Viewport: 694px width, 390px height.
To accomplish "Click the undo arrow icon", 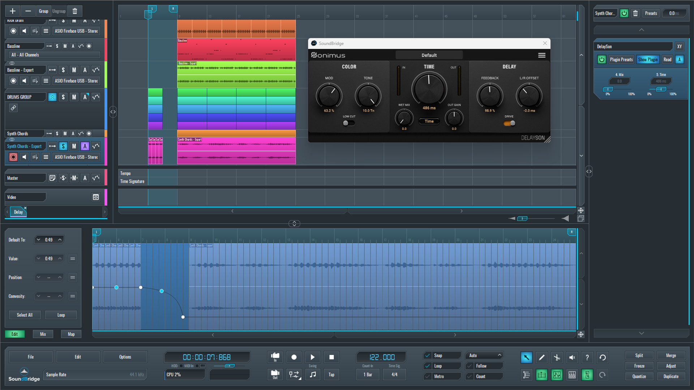I will click(x=603, y=357).
